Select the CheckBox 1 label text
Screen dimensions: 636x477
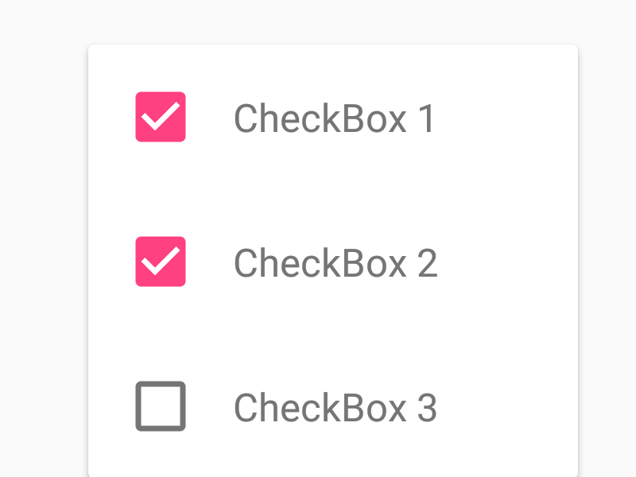[x=334, y=118]
